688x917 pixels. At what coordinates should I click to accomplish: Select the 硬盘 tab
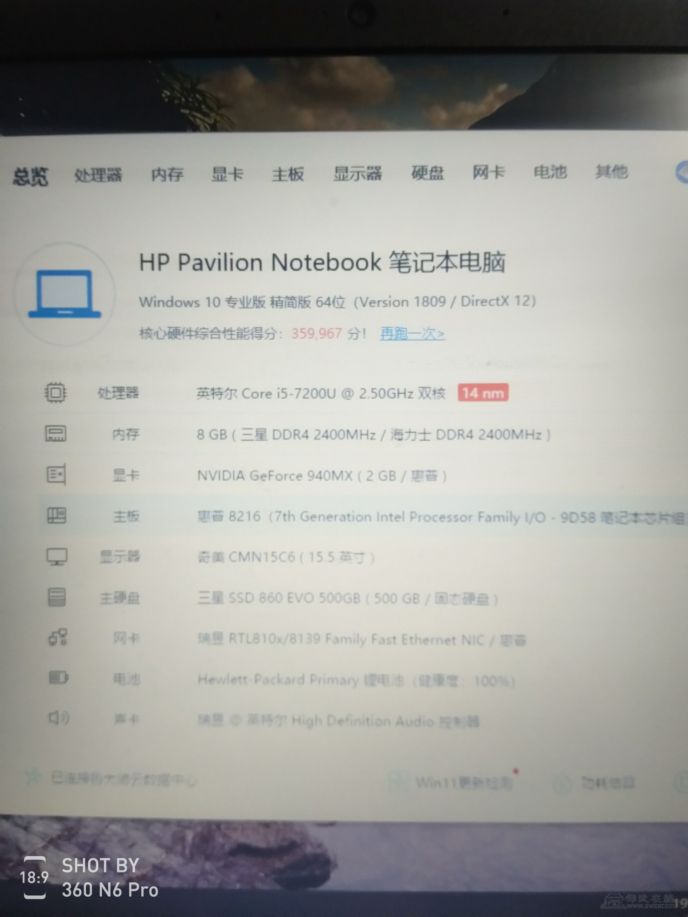coord(428,173)
